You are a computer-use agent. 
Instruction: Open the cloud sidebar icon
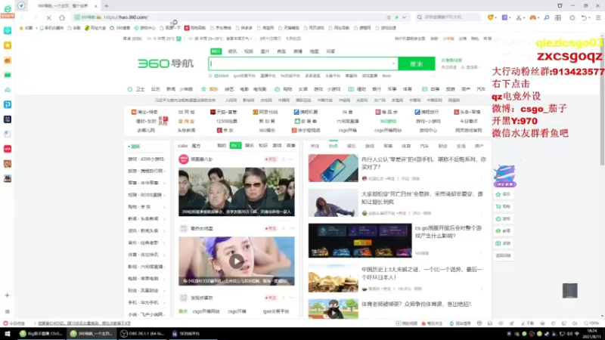click(x=8, y=90)
